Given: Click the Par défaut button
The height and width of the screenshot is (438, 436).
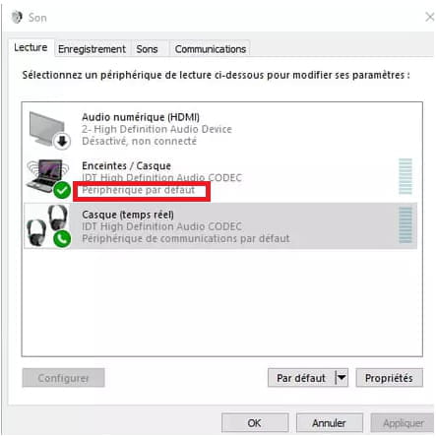Looking at the screenshot, I should pos(301,378).
